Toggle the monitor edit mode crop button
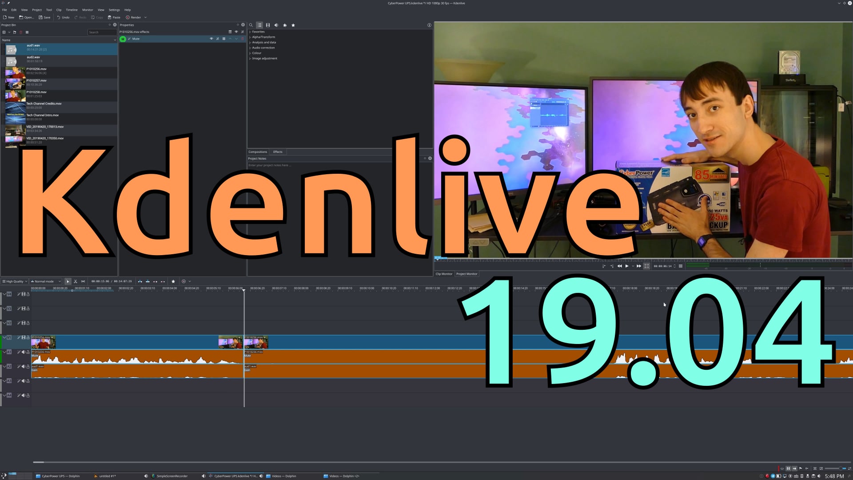 click(x=647, y=266)
